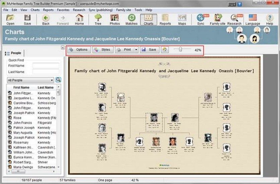The height and width of the screenshot is (184, 280).
Task: Click the Photos toolbar icon
Action: pos(115,20)
